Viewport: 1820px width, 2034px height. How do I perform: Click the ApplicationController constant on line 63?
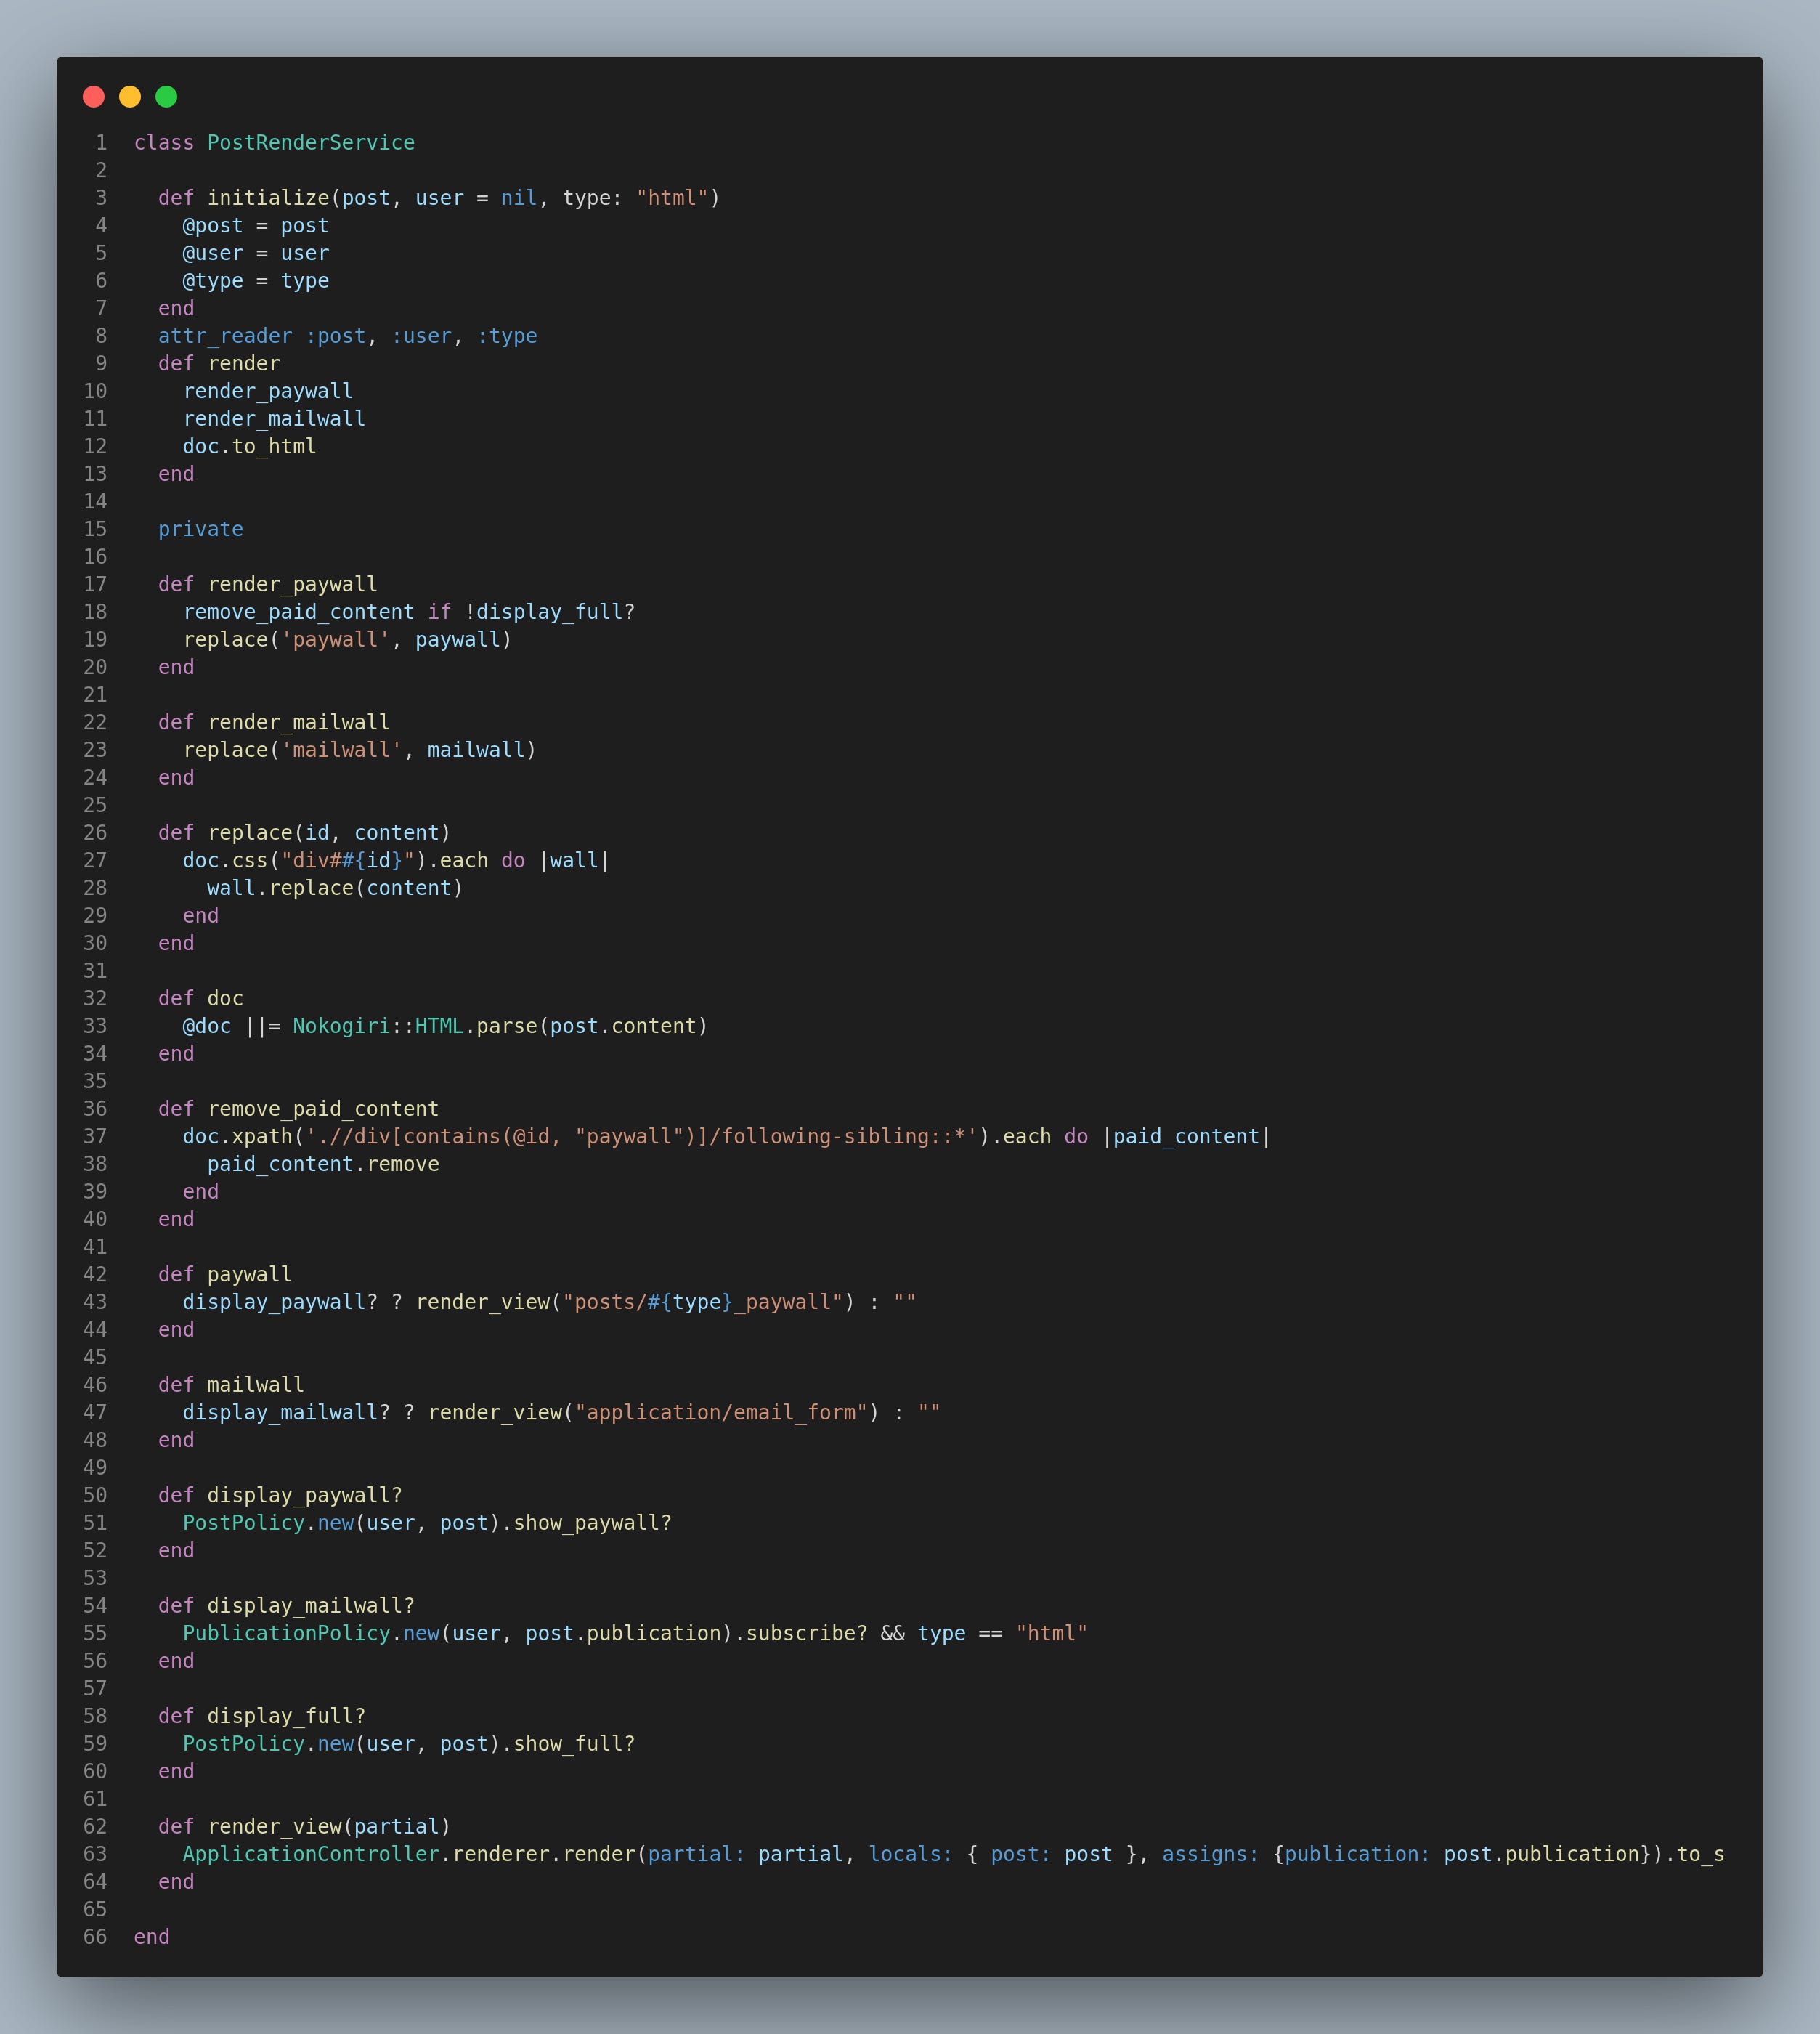(311, 1854)
